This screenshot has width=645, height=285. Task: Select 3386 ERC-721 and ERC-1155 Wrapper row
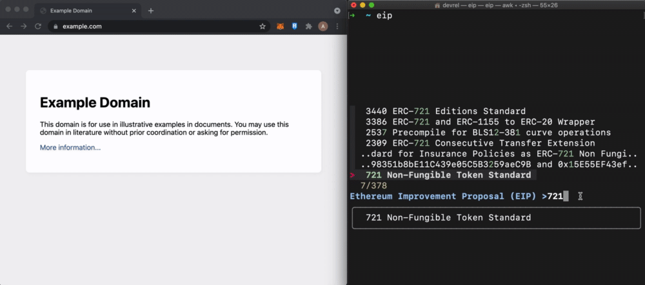480,122
